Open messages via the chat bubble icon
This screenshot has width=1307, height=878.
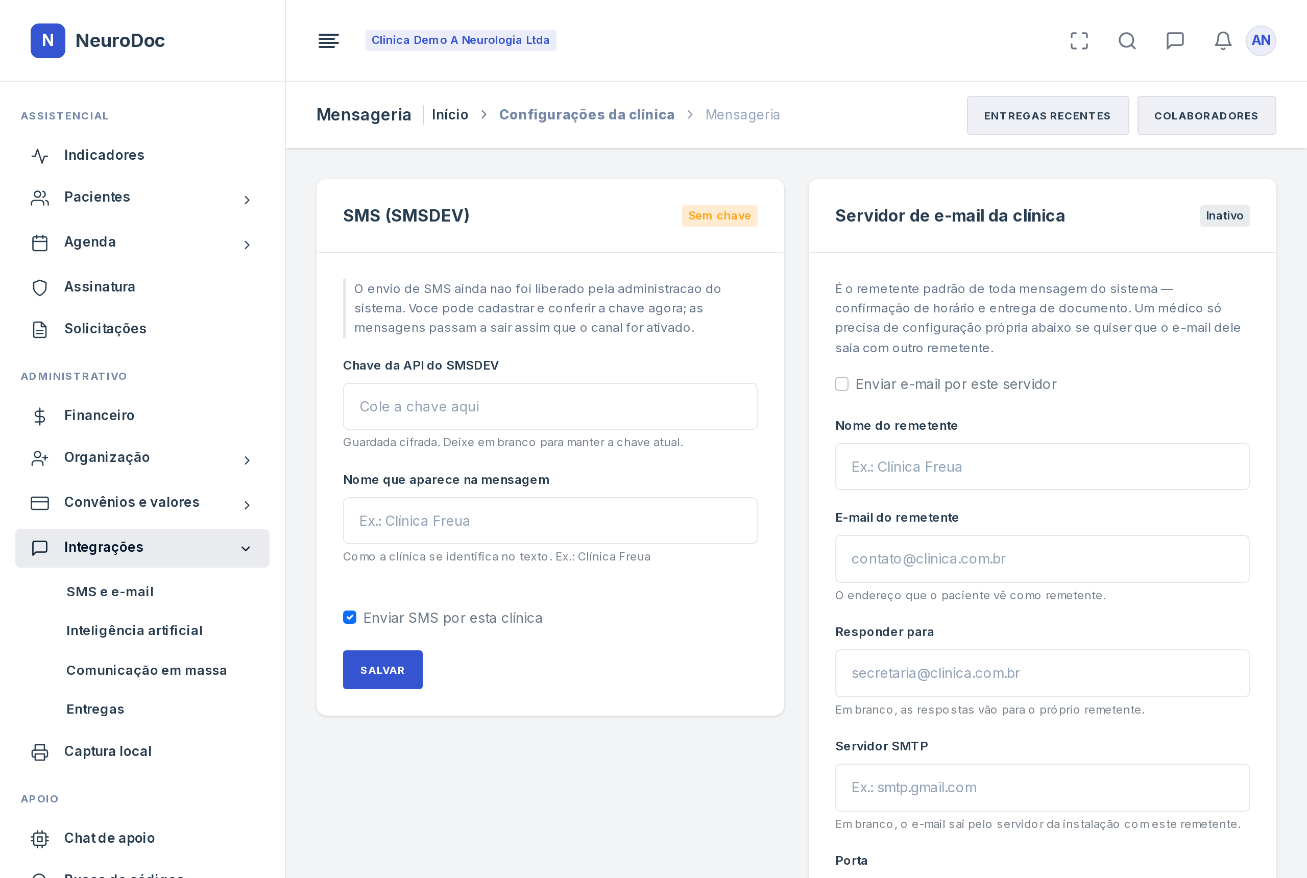[x=1175, y=40]
